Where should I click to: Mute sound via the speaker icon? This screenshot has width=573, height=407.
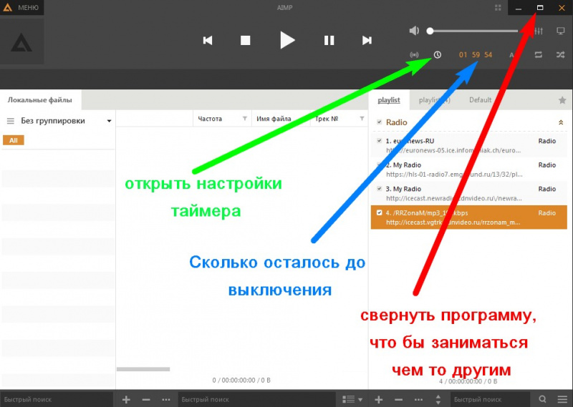[x=414, y=31]
